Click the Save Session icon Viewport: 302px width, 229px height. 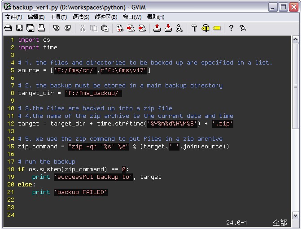click(168, 28)
